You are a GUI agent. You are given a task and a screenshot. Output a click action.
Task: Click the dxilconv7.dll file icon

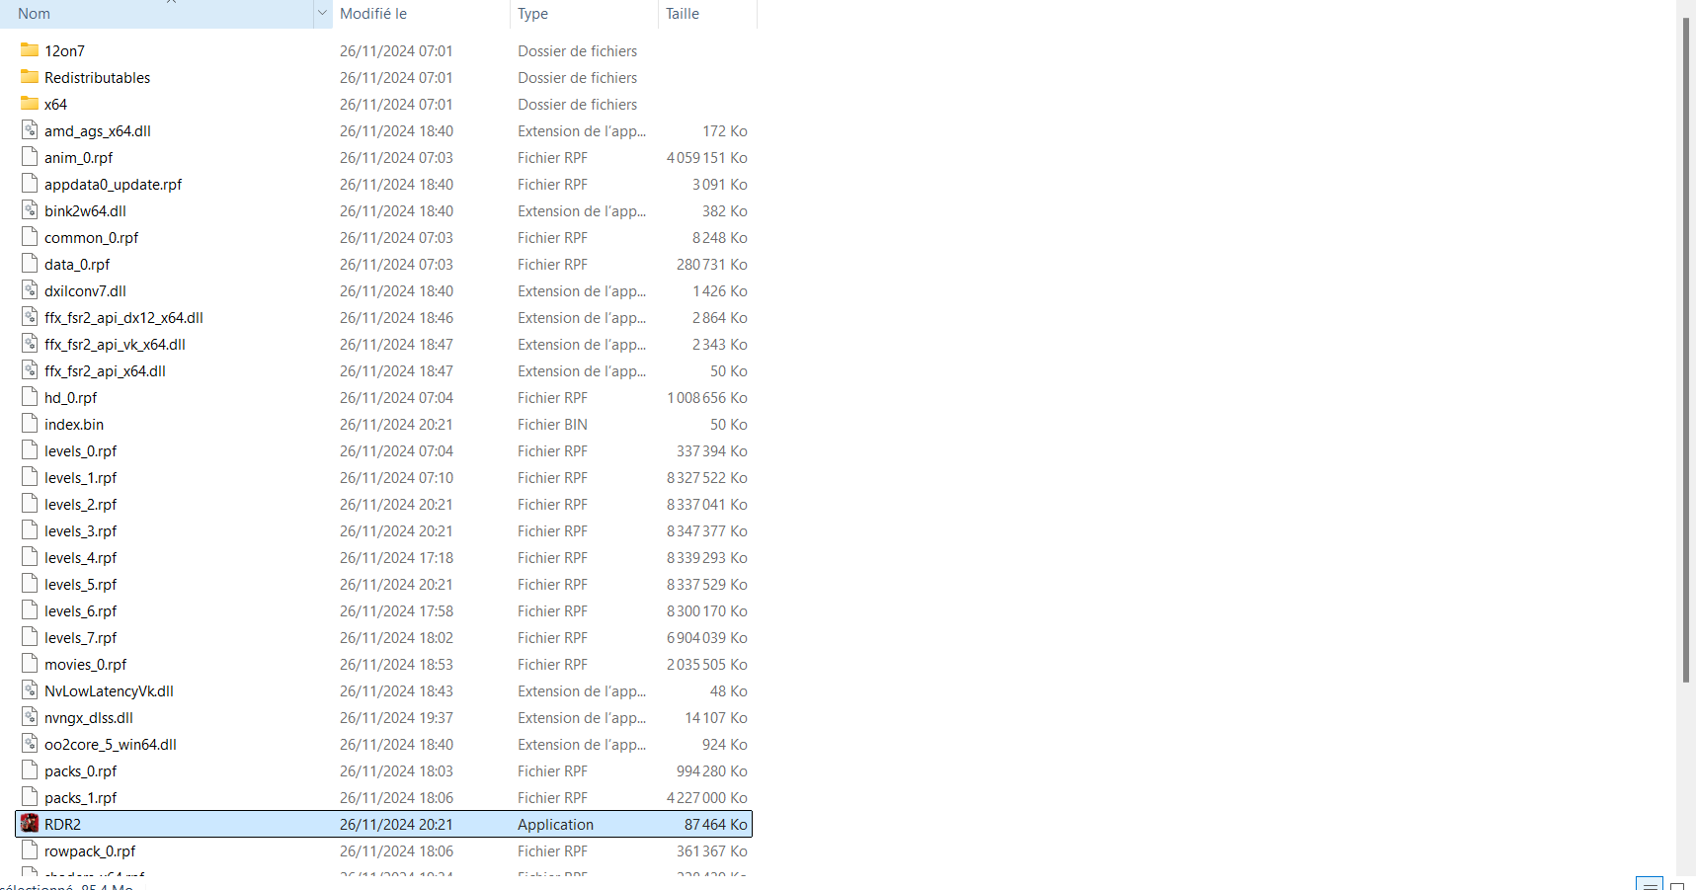pos(30,290)
